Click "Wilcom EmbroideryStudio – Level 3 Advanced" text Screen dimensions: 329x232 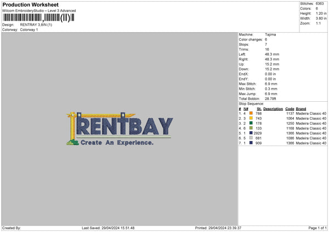tap(39, 11)
